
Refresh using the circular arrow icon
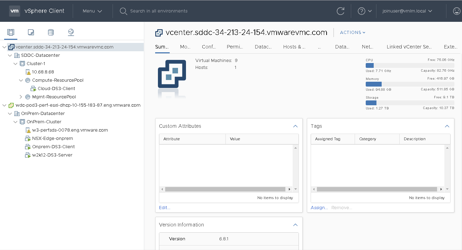(340, 11)
